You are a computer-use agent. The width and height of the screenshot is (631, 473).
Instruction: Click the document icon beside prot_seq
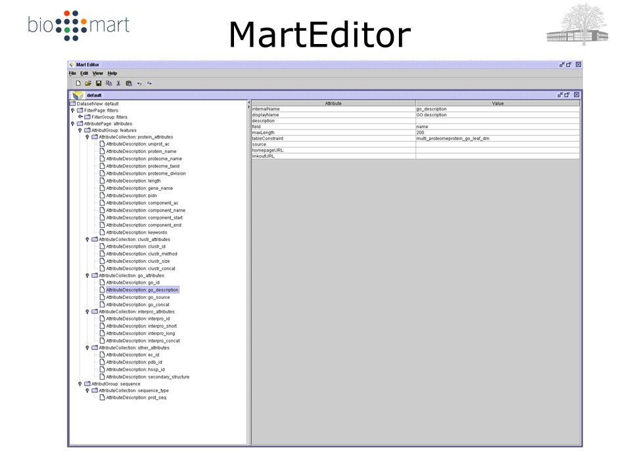click(103, 397)
